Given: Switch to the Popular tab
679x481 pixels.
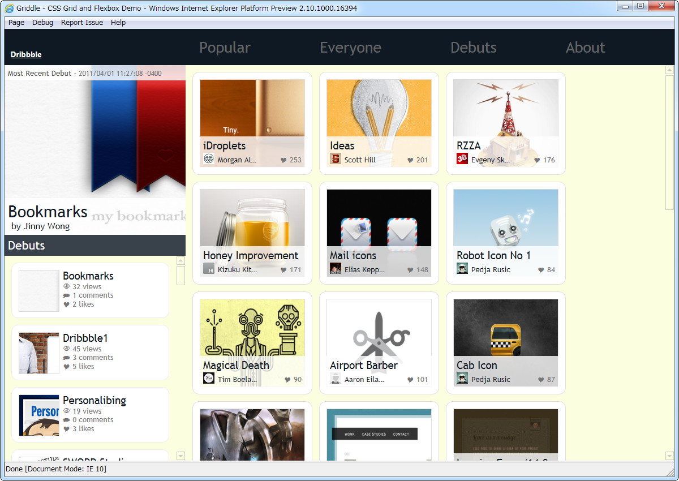Looking at the screenshot, I should tap(225, 48).
